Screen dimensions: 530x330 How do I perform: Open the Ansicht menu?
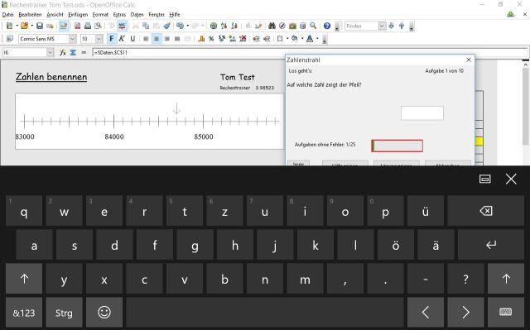[55, 15]
